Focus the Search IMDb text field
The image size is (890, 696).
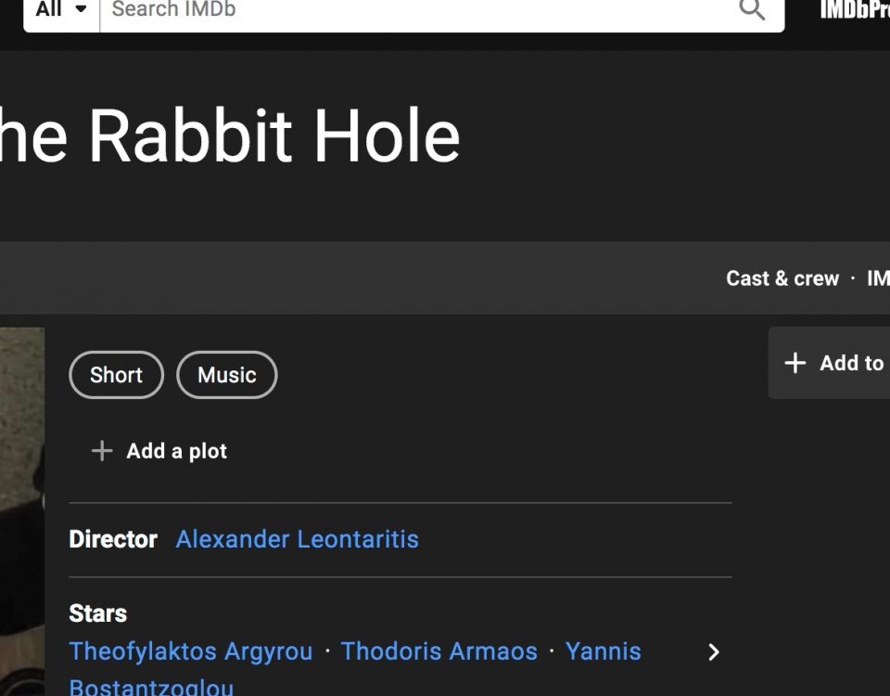pyautogui.click(x=417, y=10)
